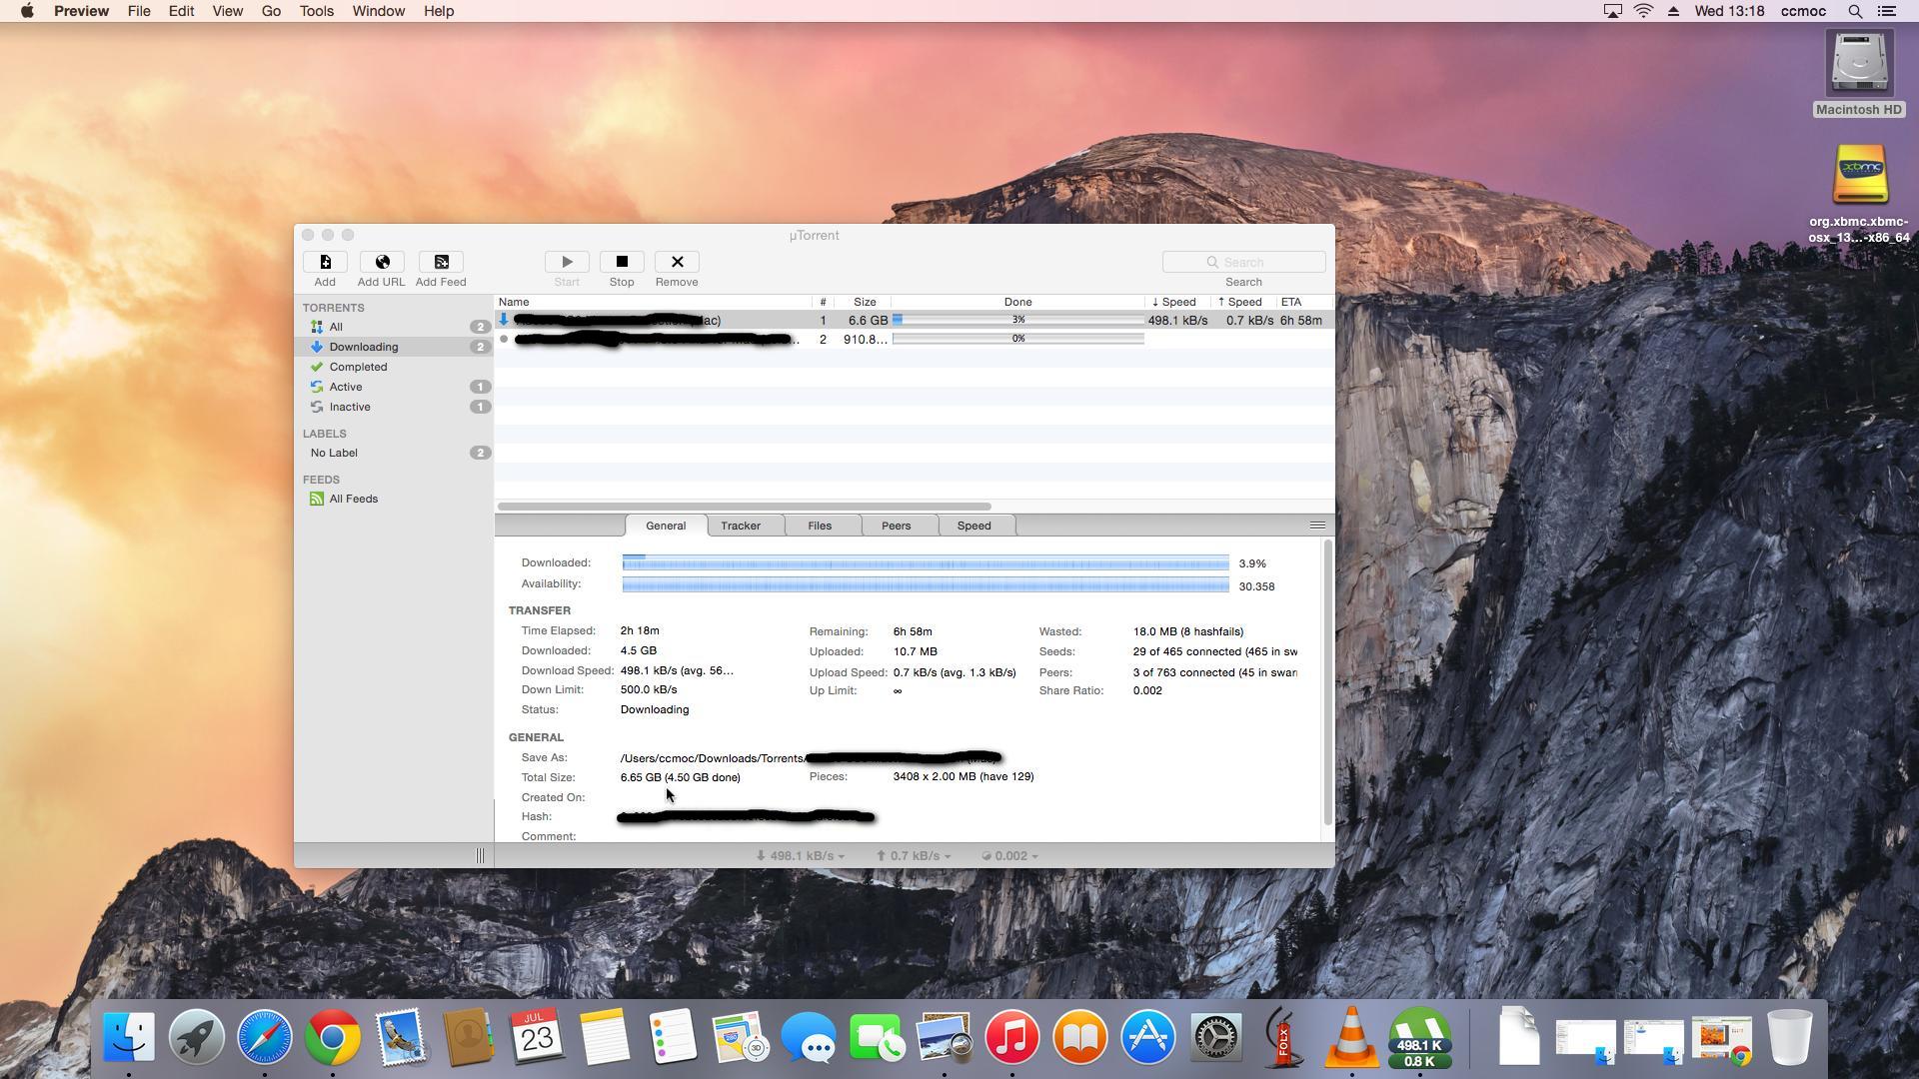Sort torrents by the ETA column
1919x1079 pixels.
tap(1303, 302)
